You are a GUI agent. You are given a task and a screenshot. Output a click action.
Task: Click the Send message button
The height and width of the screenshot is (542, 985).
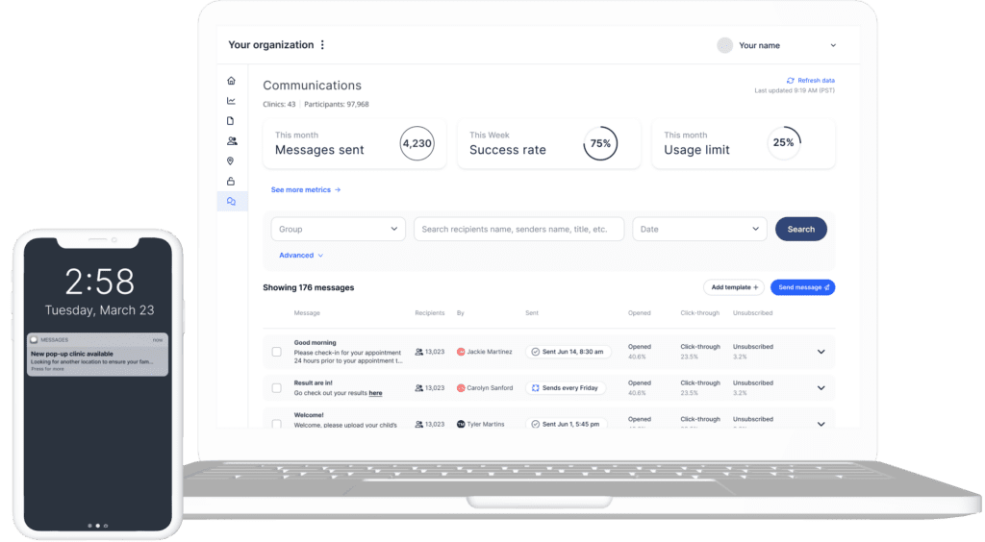(x=803, y=287)
